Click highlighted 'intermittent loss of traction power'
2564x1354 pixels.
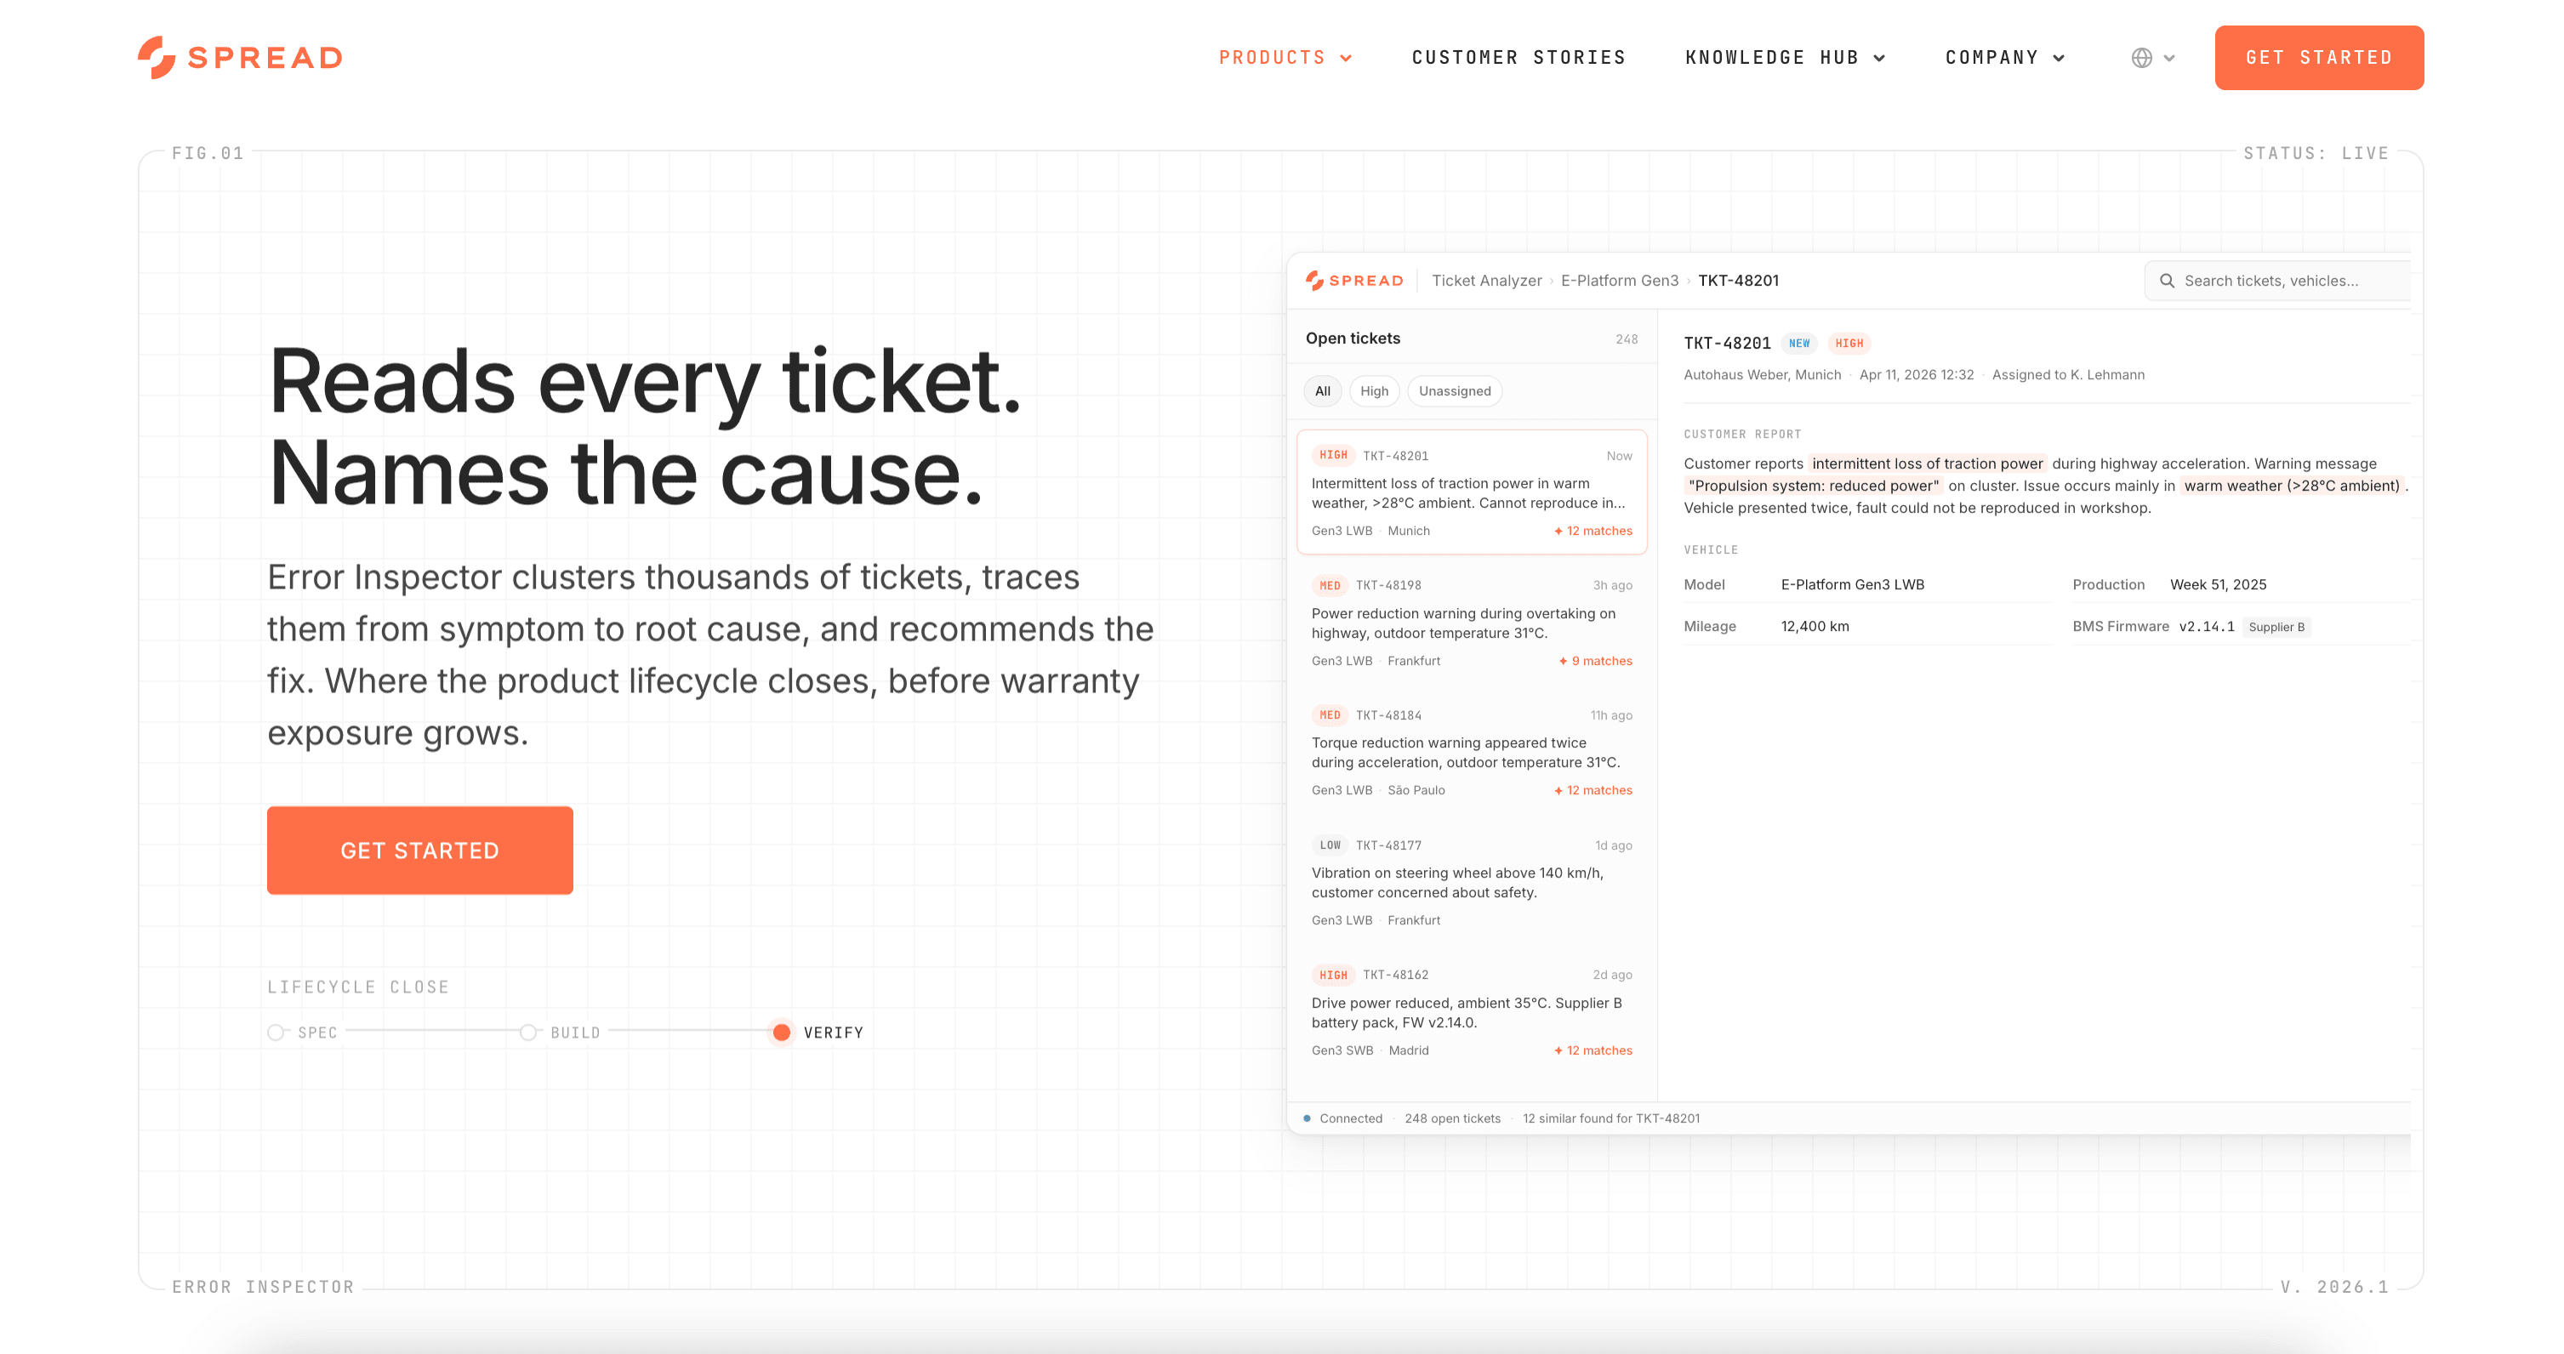(x=1927, y=464)
